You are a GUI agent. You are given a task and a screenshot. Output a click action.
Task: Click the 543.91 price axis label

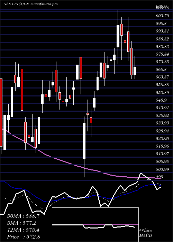(x=162, y=108)
